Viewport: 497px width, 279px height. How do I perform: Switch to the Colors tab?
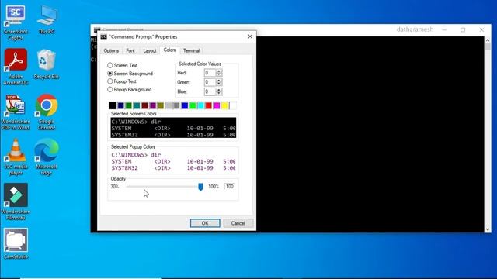tap(169, 50)
